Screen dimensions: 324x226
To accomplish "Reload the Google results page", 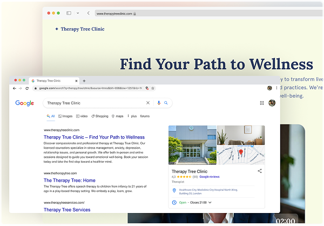I will (27, 88).
